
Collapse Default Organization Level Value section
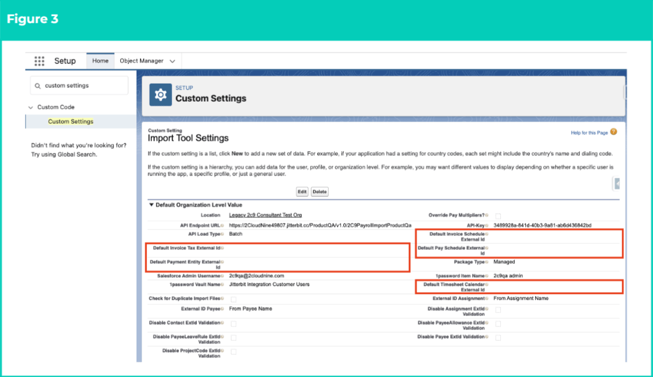click(x=151, y=205)
